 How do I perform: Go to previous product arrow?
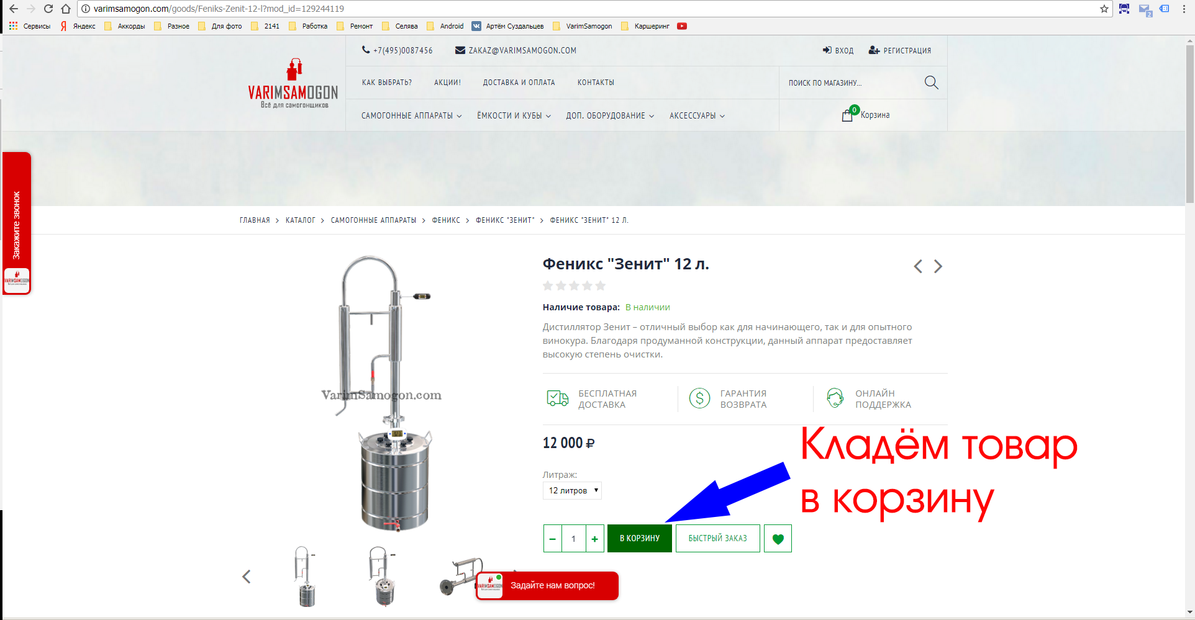point(918,266)
